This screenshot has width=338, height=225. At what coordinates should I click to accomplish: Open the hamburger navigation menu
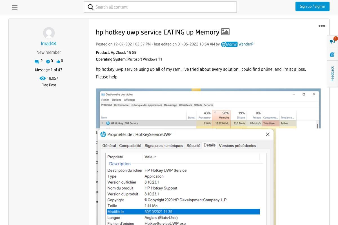pyautogui.click(x=15, y=7)
